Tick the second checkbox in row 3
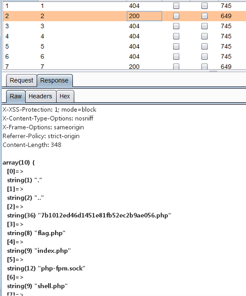 [x=205, y=26]
